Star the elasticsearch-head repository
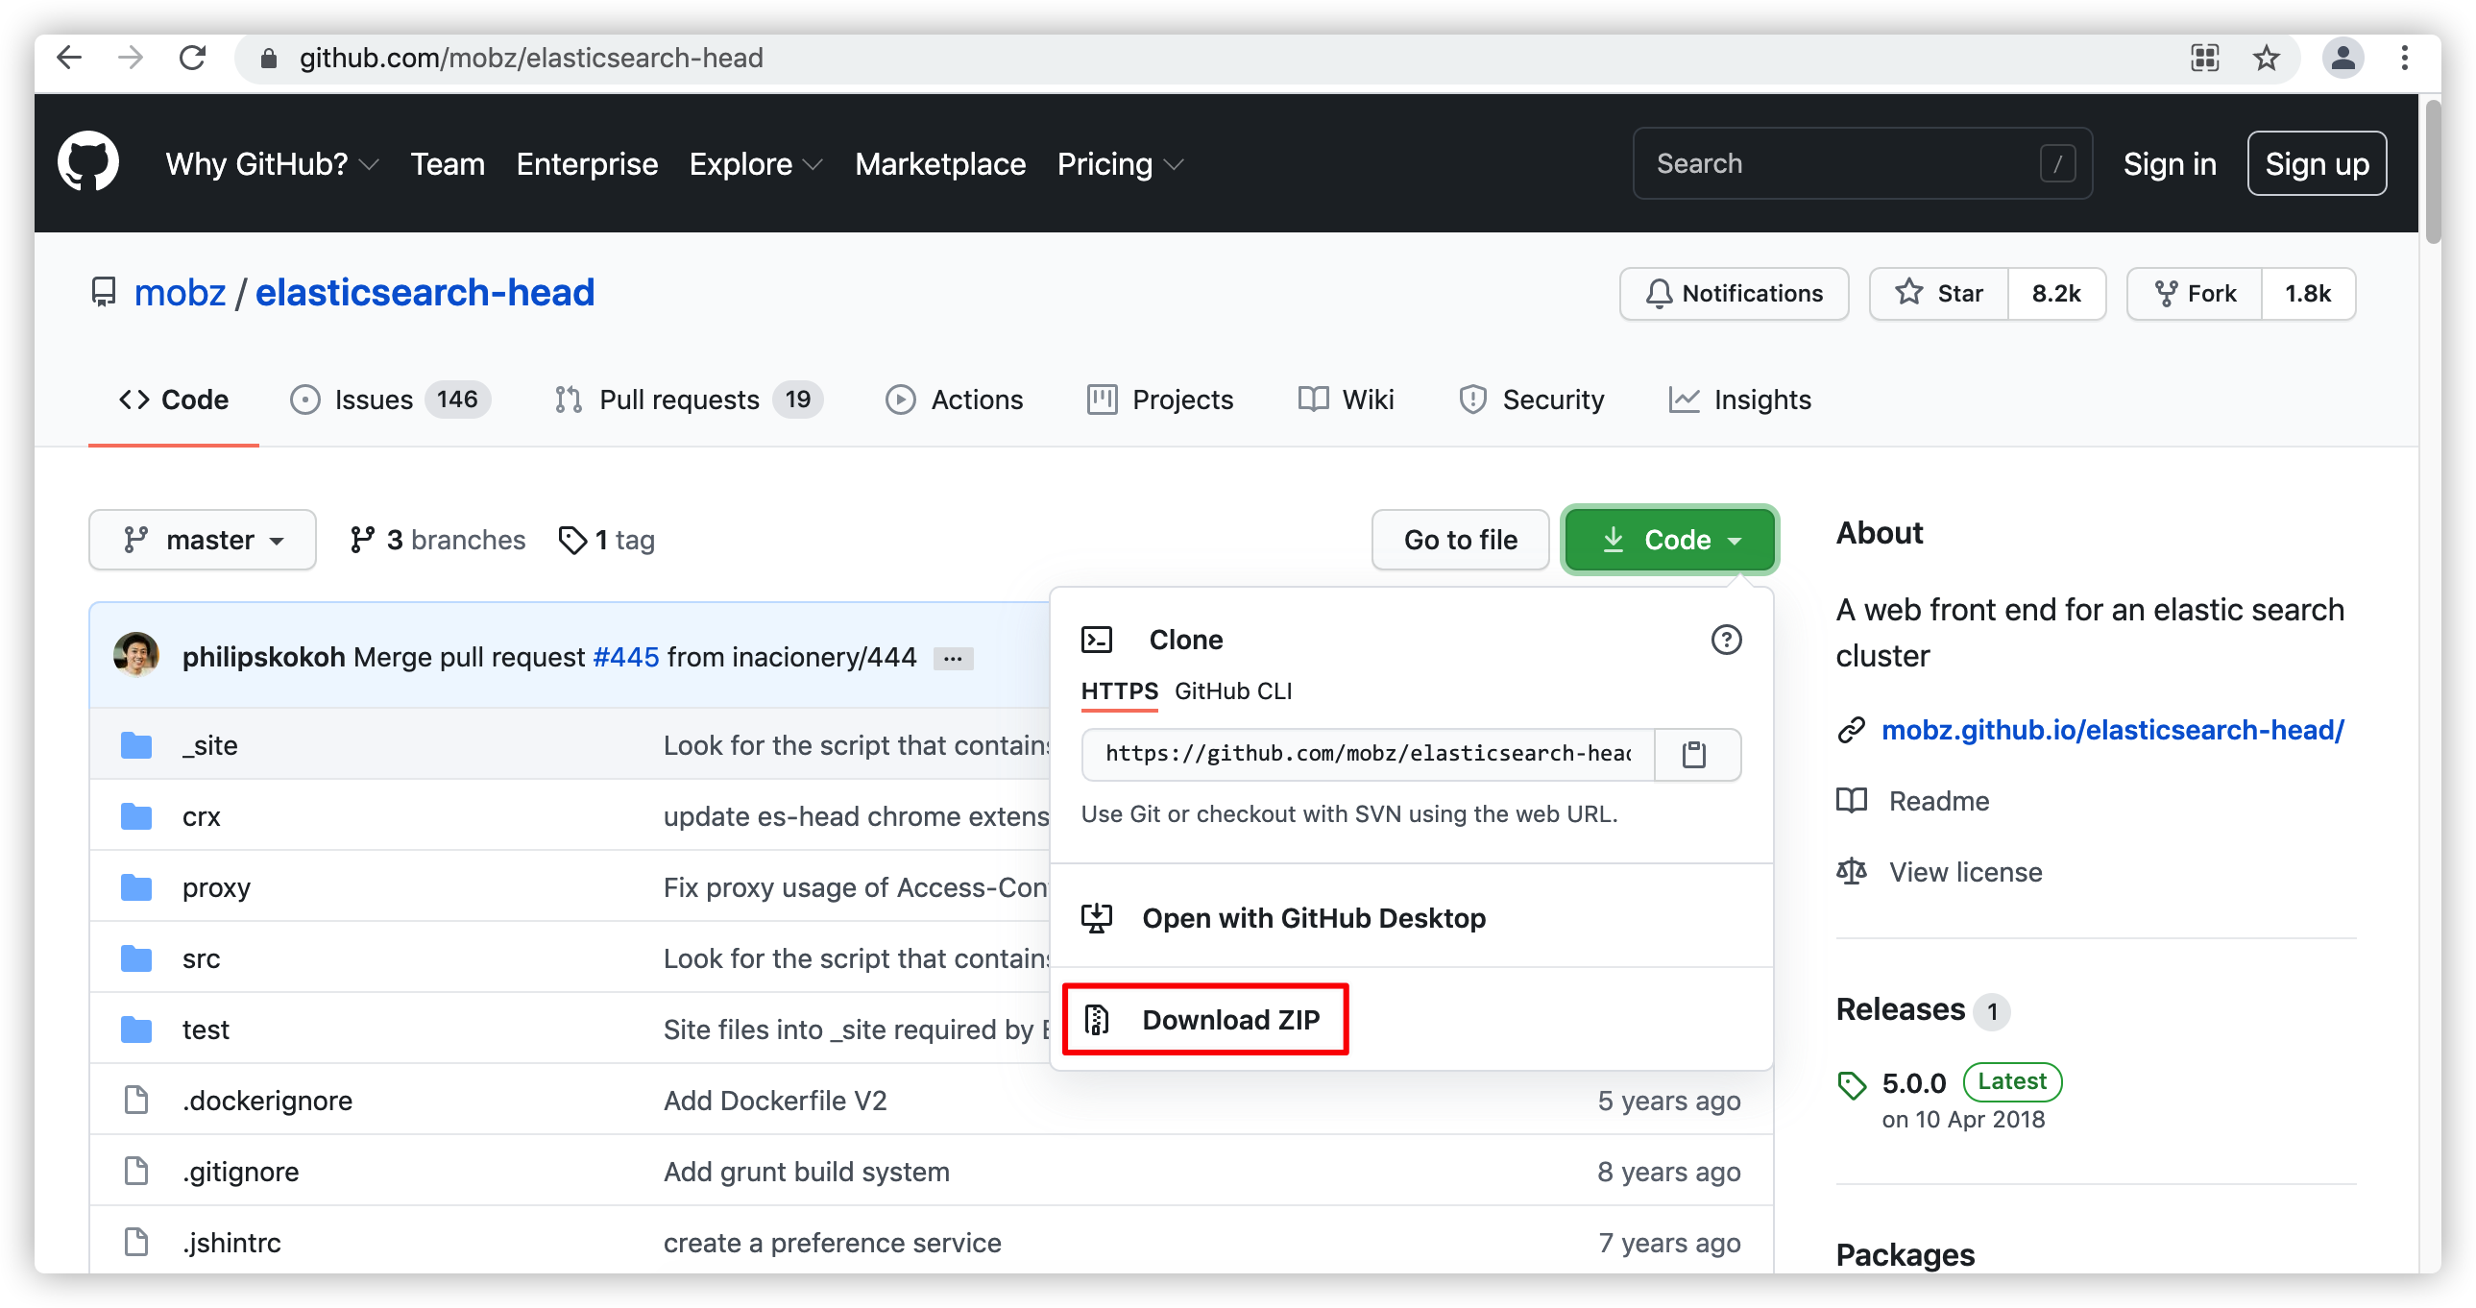2476x1308 pixels. coord(1939,293)
